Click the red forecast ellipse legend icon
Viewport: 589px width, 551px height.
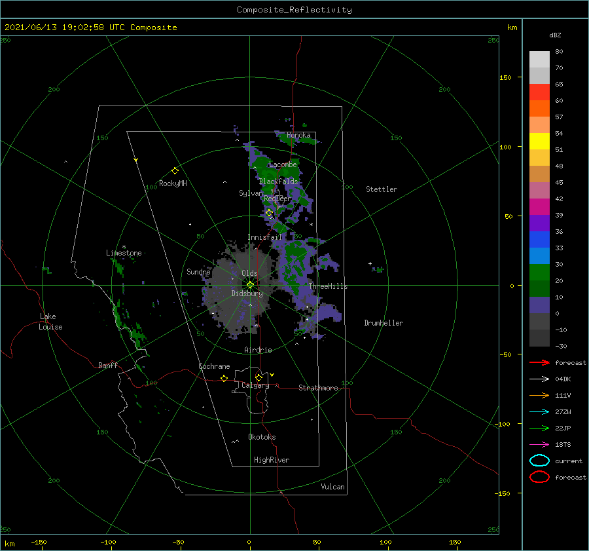tap(539, 477)
